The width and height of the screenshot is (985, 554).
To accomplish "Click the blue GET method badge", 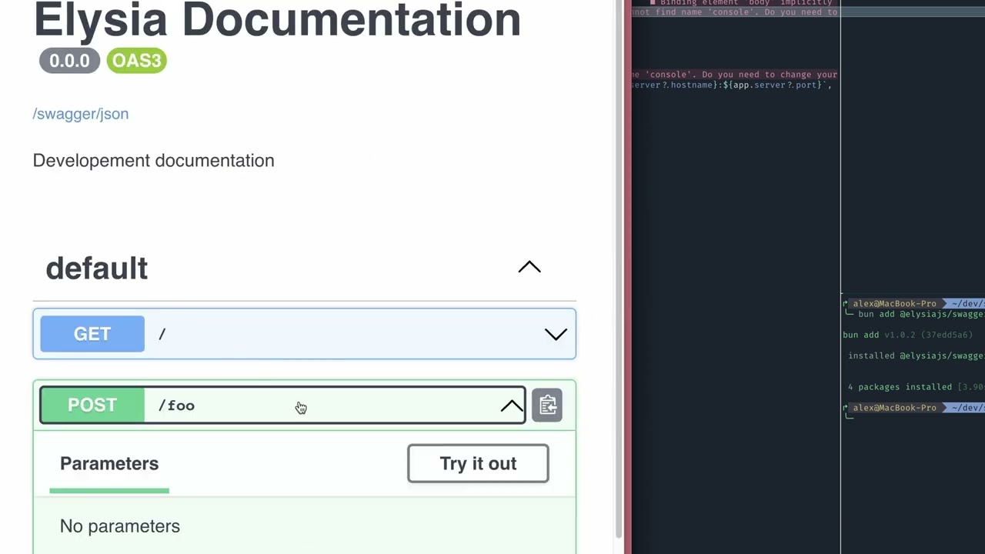I will coord(92,334).
